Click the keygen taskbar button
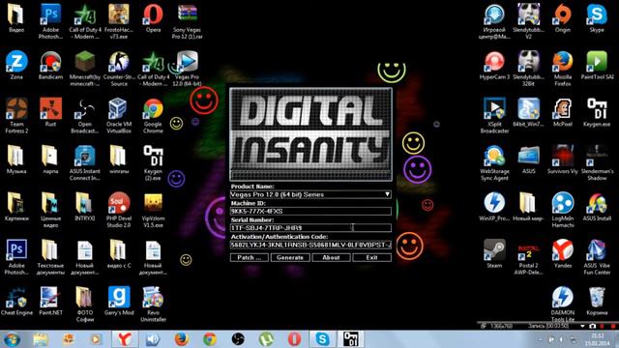Viewport: 619px width, 348px height. pyautogui.click(x=350, y=339)
